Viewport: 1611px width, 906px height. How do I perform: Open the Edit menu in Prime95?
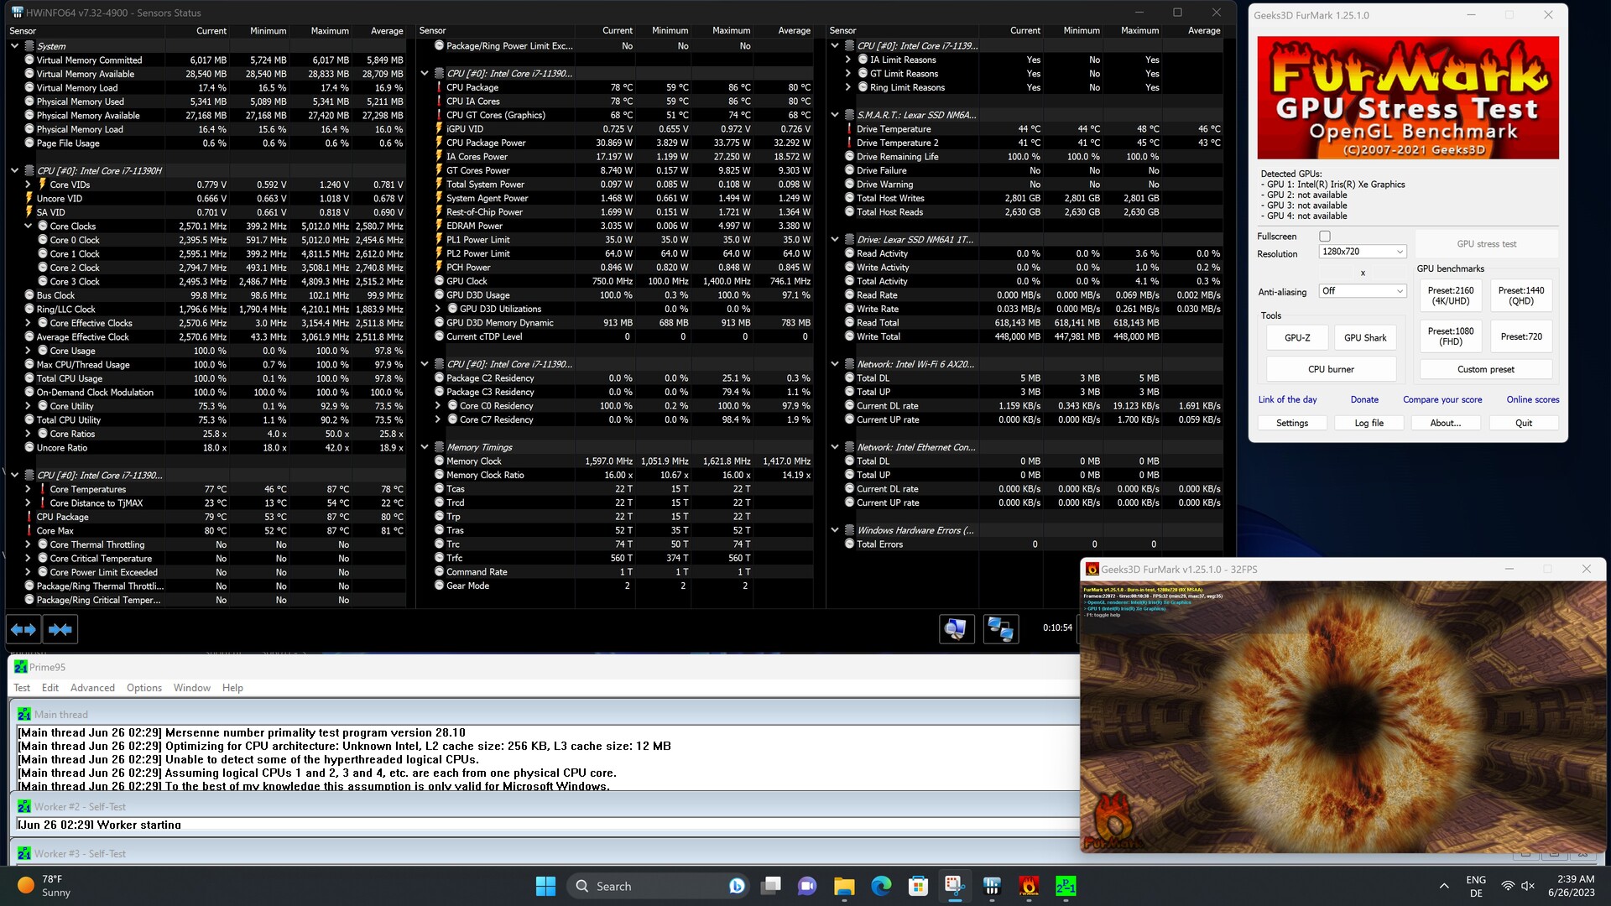coord(50,688)
